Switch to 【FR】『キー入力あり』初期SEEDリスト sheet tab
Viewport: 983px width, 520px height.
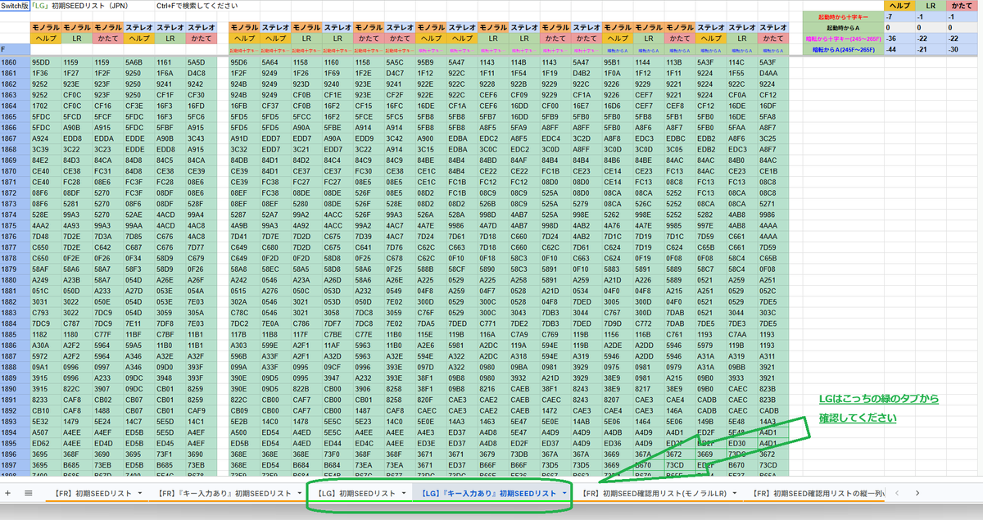tap(224, 493)
